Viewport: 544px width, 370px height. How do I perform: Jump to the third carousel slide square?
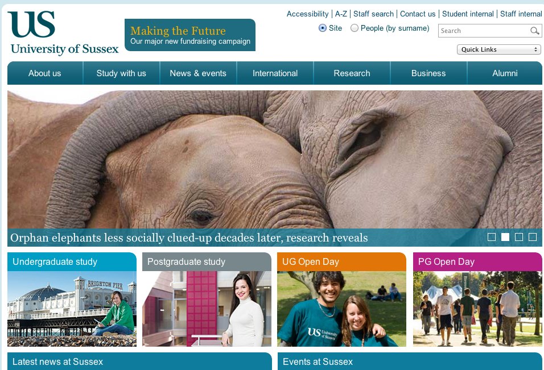click(x=519, y=237)
